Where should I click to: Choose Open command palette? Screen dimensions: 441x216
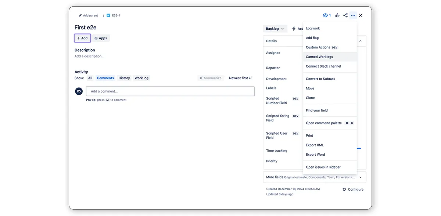point(330,123)
